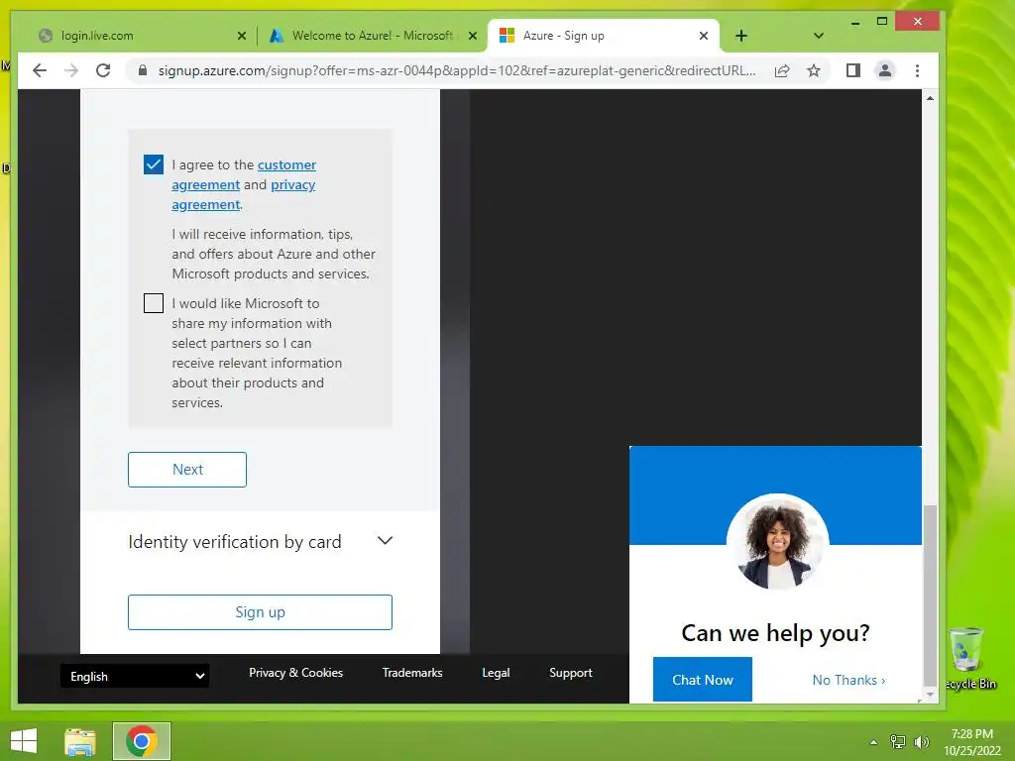1015x761 pixels.
Task: Open the privacy agreement link
Action: 244,195
